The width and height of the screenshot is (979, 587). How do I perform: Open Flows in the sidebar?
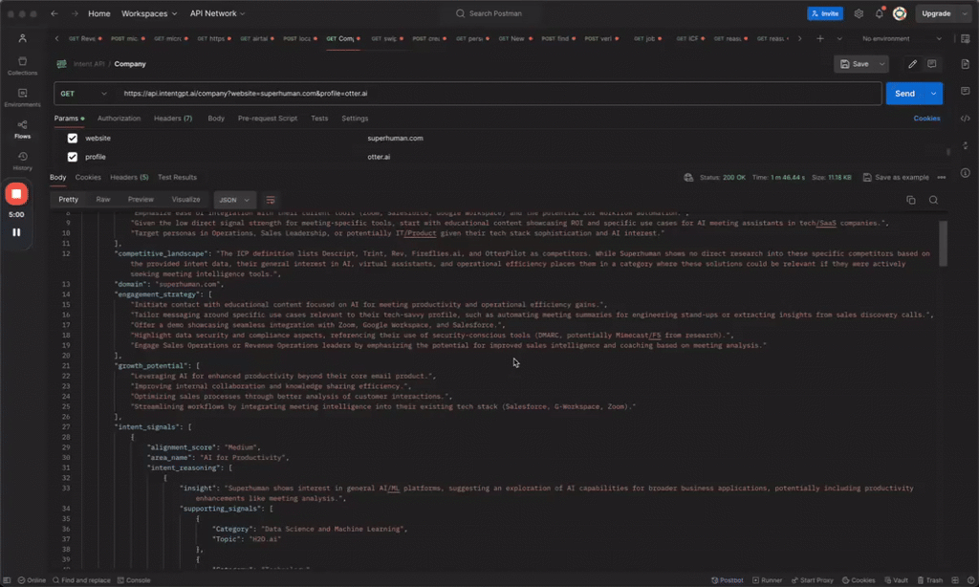click(x=22, y=129)
